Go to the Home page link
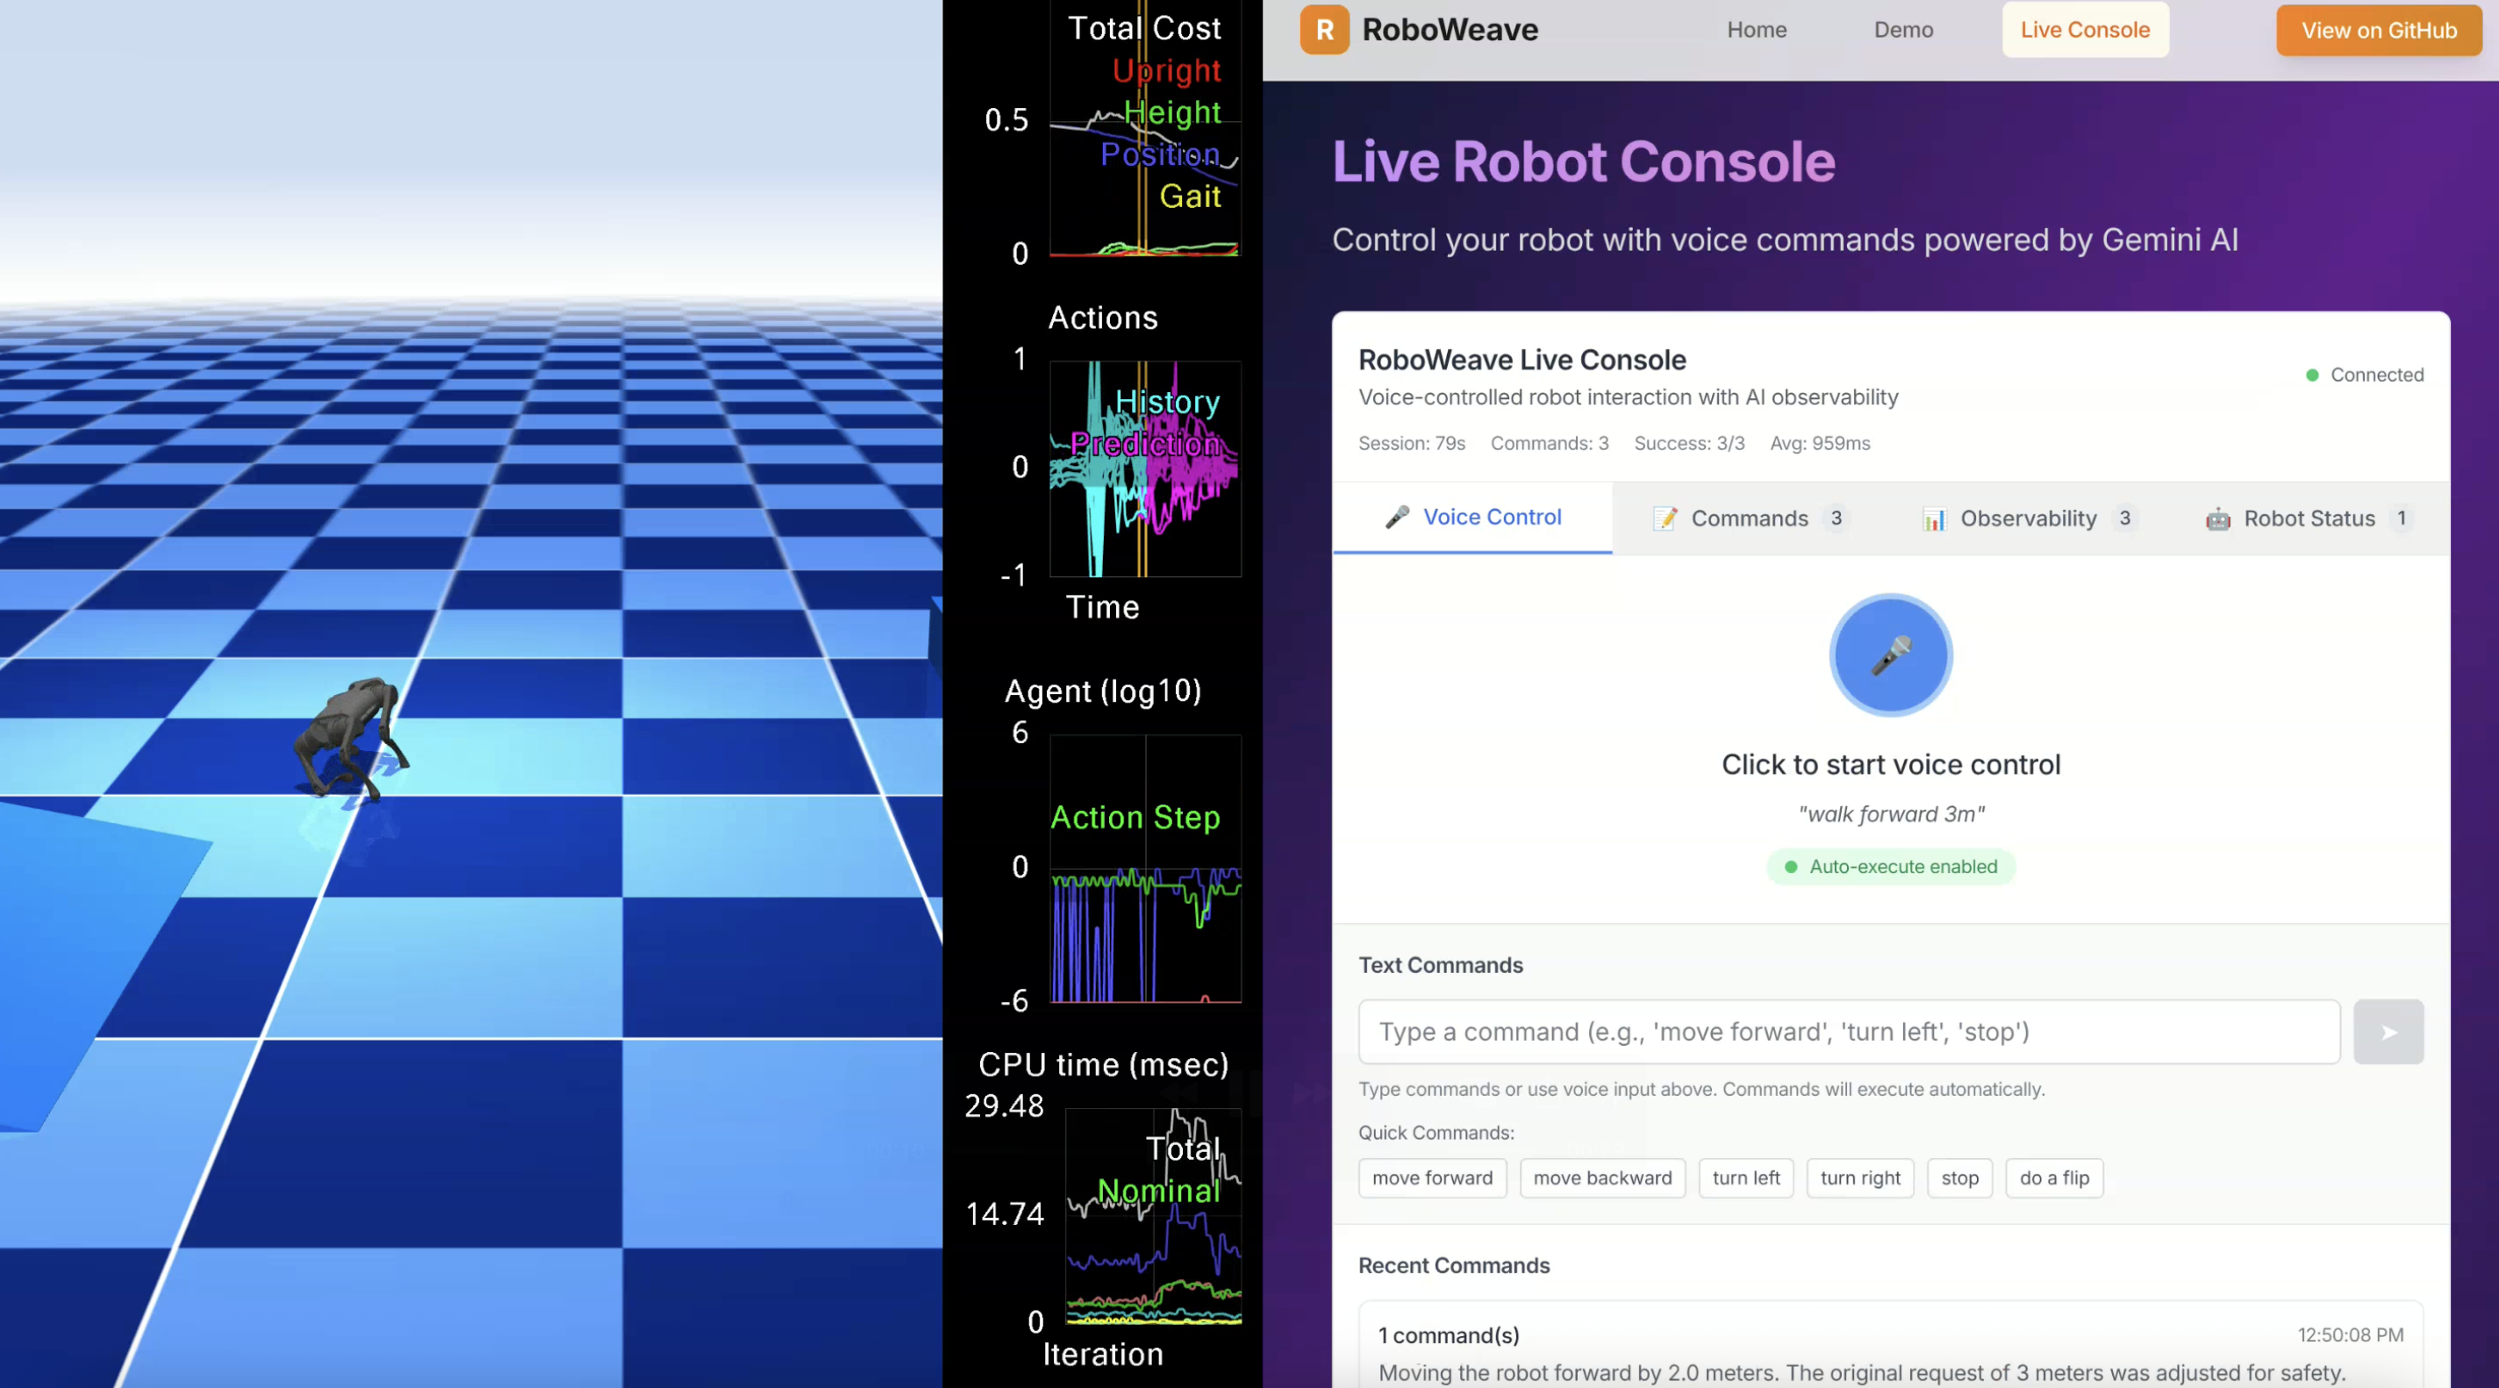Viewport: 2499px width, 1388px height. coord(1756,30)
